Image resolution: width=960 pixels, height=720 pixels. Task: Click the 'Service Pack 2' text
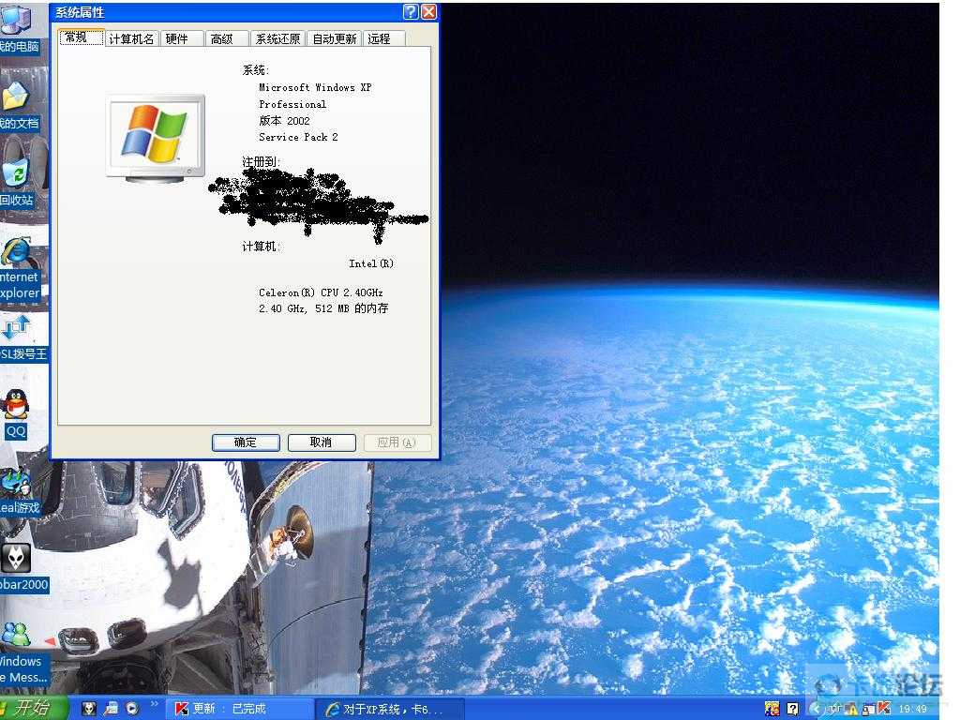(x=298, y=137)
